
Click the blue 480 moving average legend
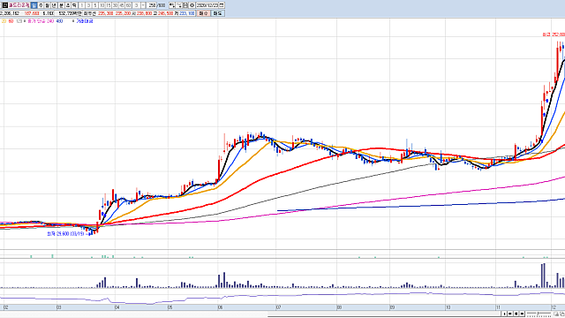coord(59,21)
